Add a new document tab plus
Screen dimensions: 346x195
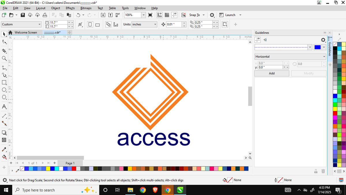coord(69,32)
